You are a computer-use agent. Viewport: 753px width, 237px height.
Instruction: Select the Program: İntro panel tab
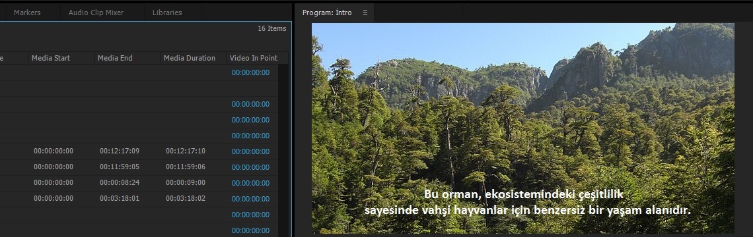tap(327, 13)
